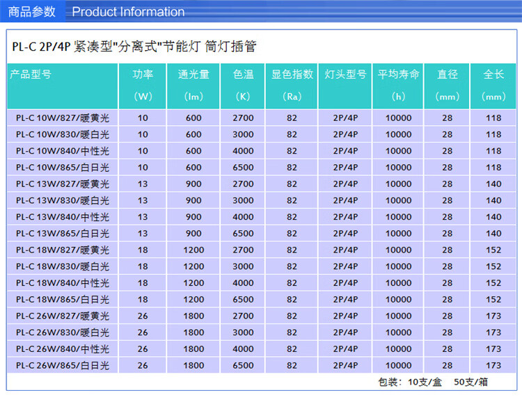
Task: Click the 色温 (K) column header
Action: coord(243,85)
